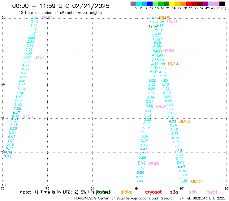Click the 6.18 wave height value
Image resolution: width=229 pixels, height=201 pixels.
coord(178,150)
